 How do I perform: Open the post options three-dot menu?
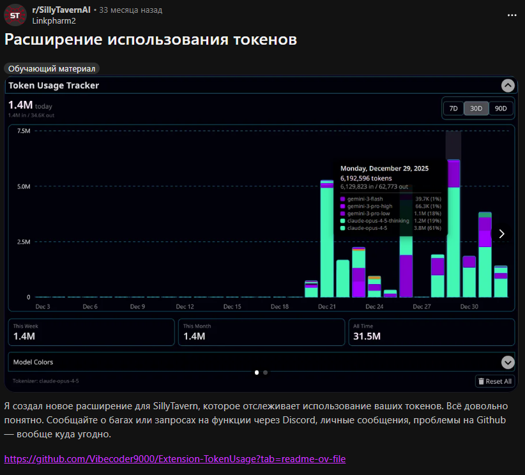coord(511,15)
